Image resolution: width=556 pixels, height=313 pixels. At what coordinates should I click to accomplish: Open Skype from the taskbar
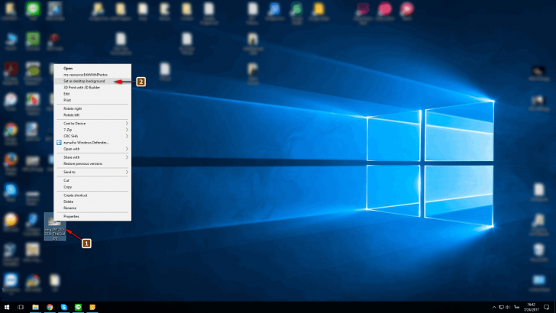pyautogui.click(x=64, y=308)
